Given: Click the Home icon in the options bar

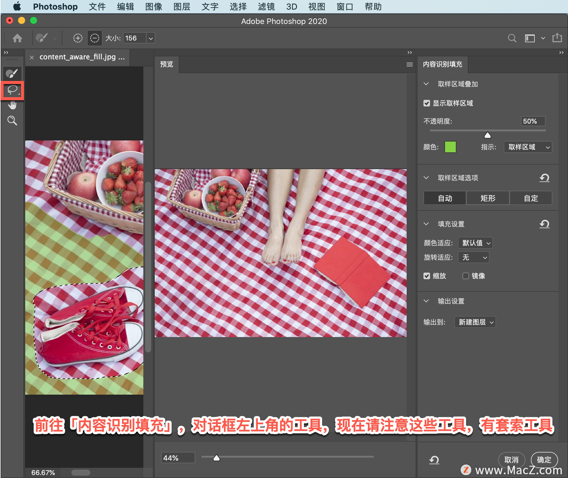Looking at the screenshot, I should [x=17, y=38].
